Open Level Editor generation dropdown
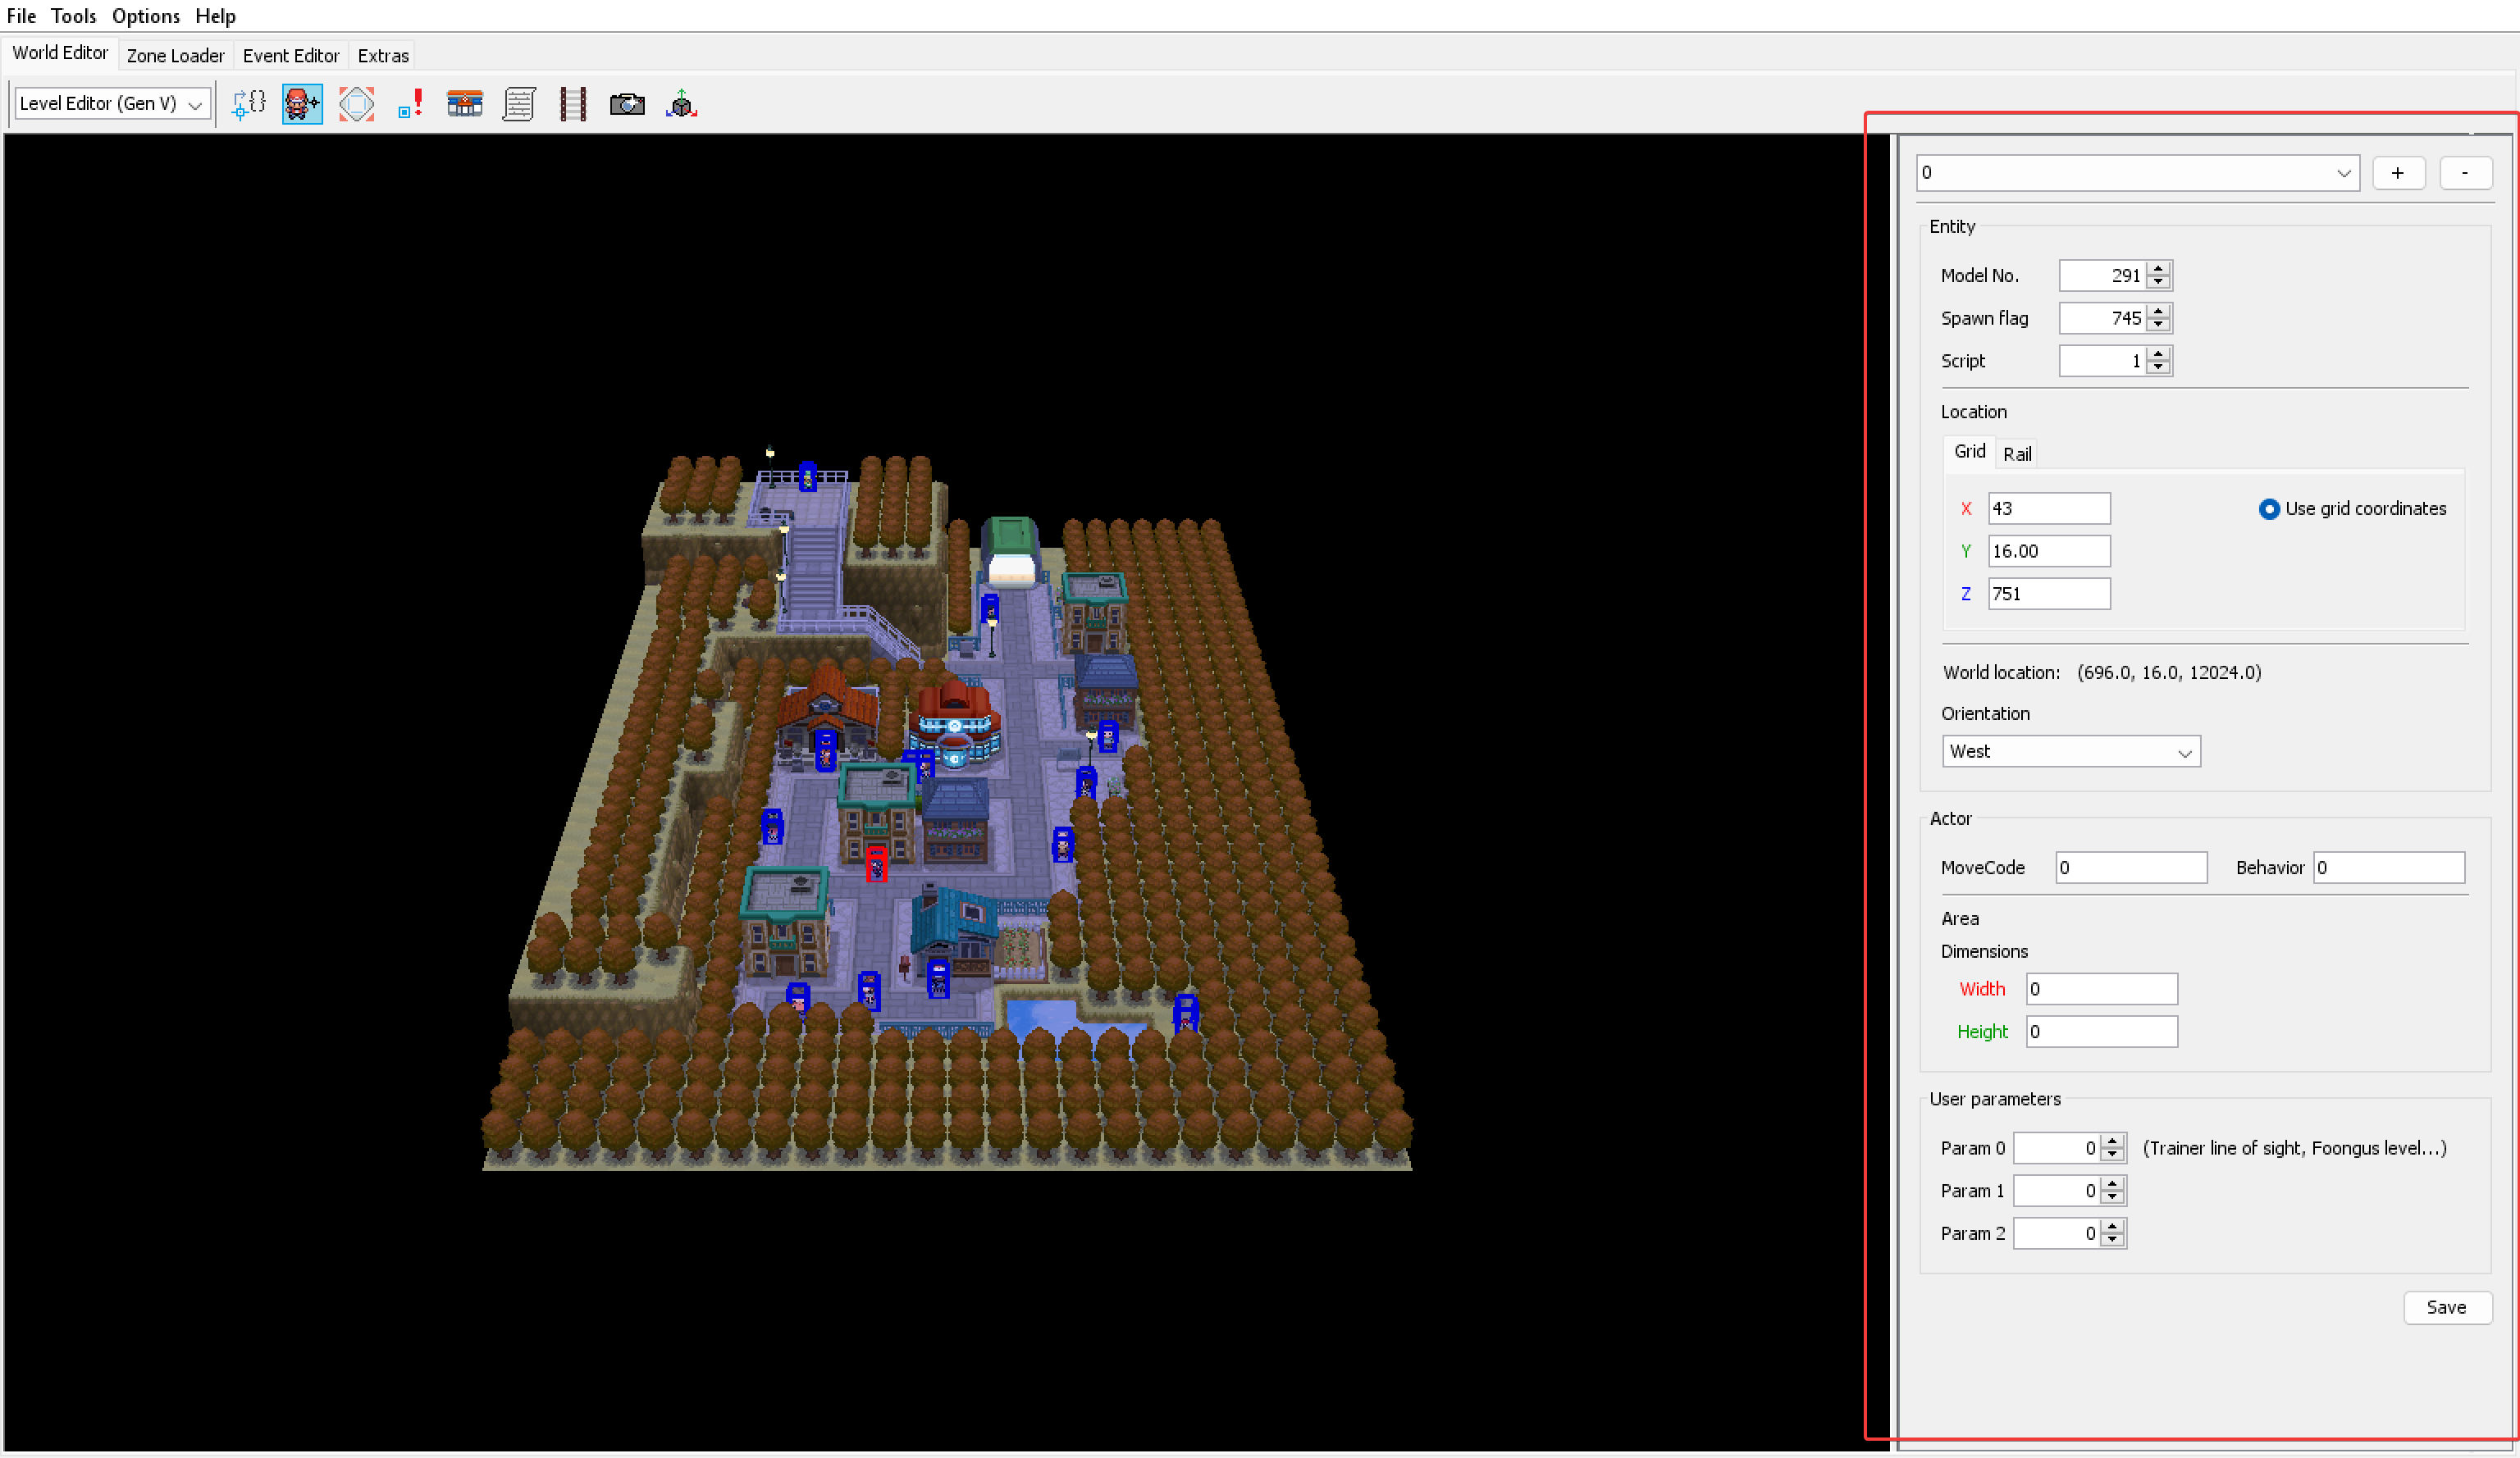 tap(109, 103)
